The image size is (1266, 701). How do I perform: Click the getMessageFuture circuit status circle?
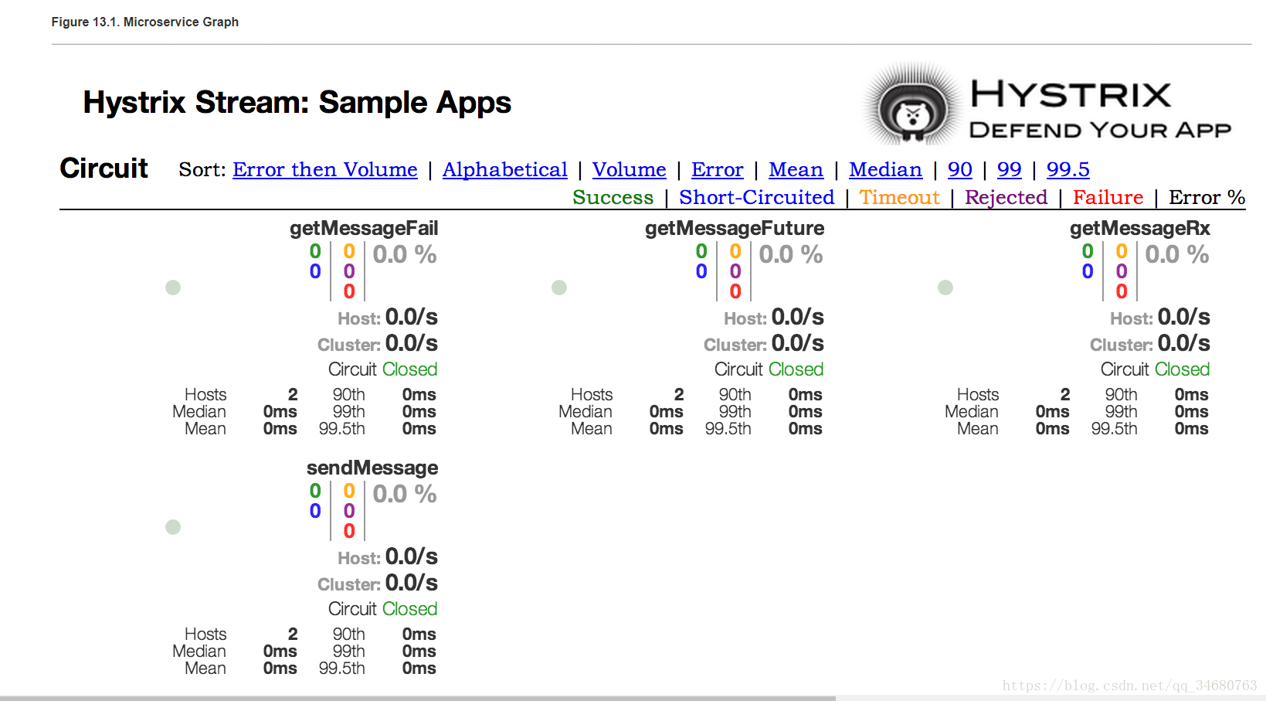coord(559,288)
